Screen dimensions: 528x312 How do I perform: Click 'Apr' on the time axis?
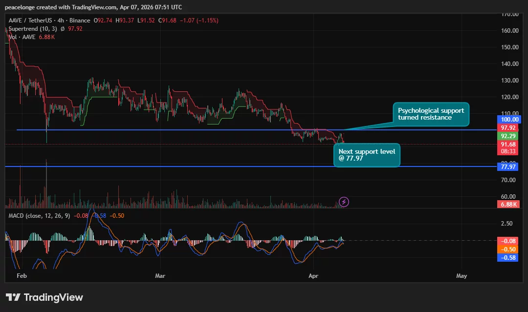(x=313, y=276)
